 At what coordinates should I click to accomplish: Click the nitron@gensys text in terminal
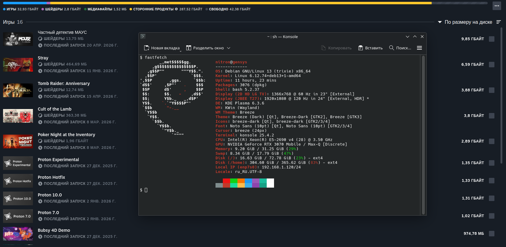click(231, 62)
